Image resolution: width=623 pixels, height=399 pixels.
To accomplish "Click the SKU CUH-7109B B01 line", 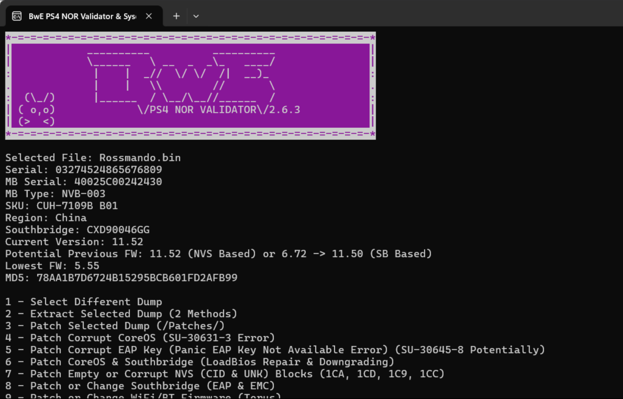I will click(61, 206).
